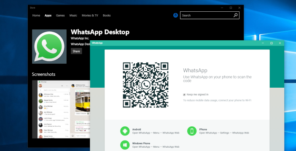The height and width of the screenshot is (151, 296).
Task: Click the 'To reduce mobile data usage' note
Action: (x=217, y=101)
